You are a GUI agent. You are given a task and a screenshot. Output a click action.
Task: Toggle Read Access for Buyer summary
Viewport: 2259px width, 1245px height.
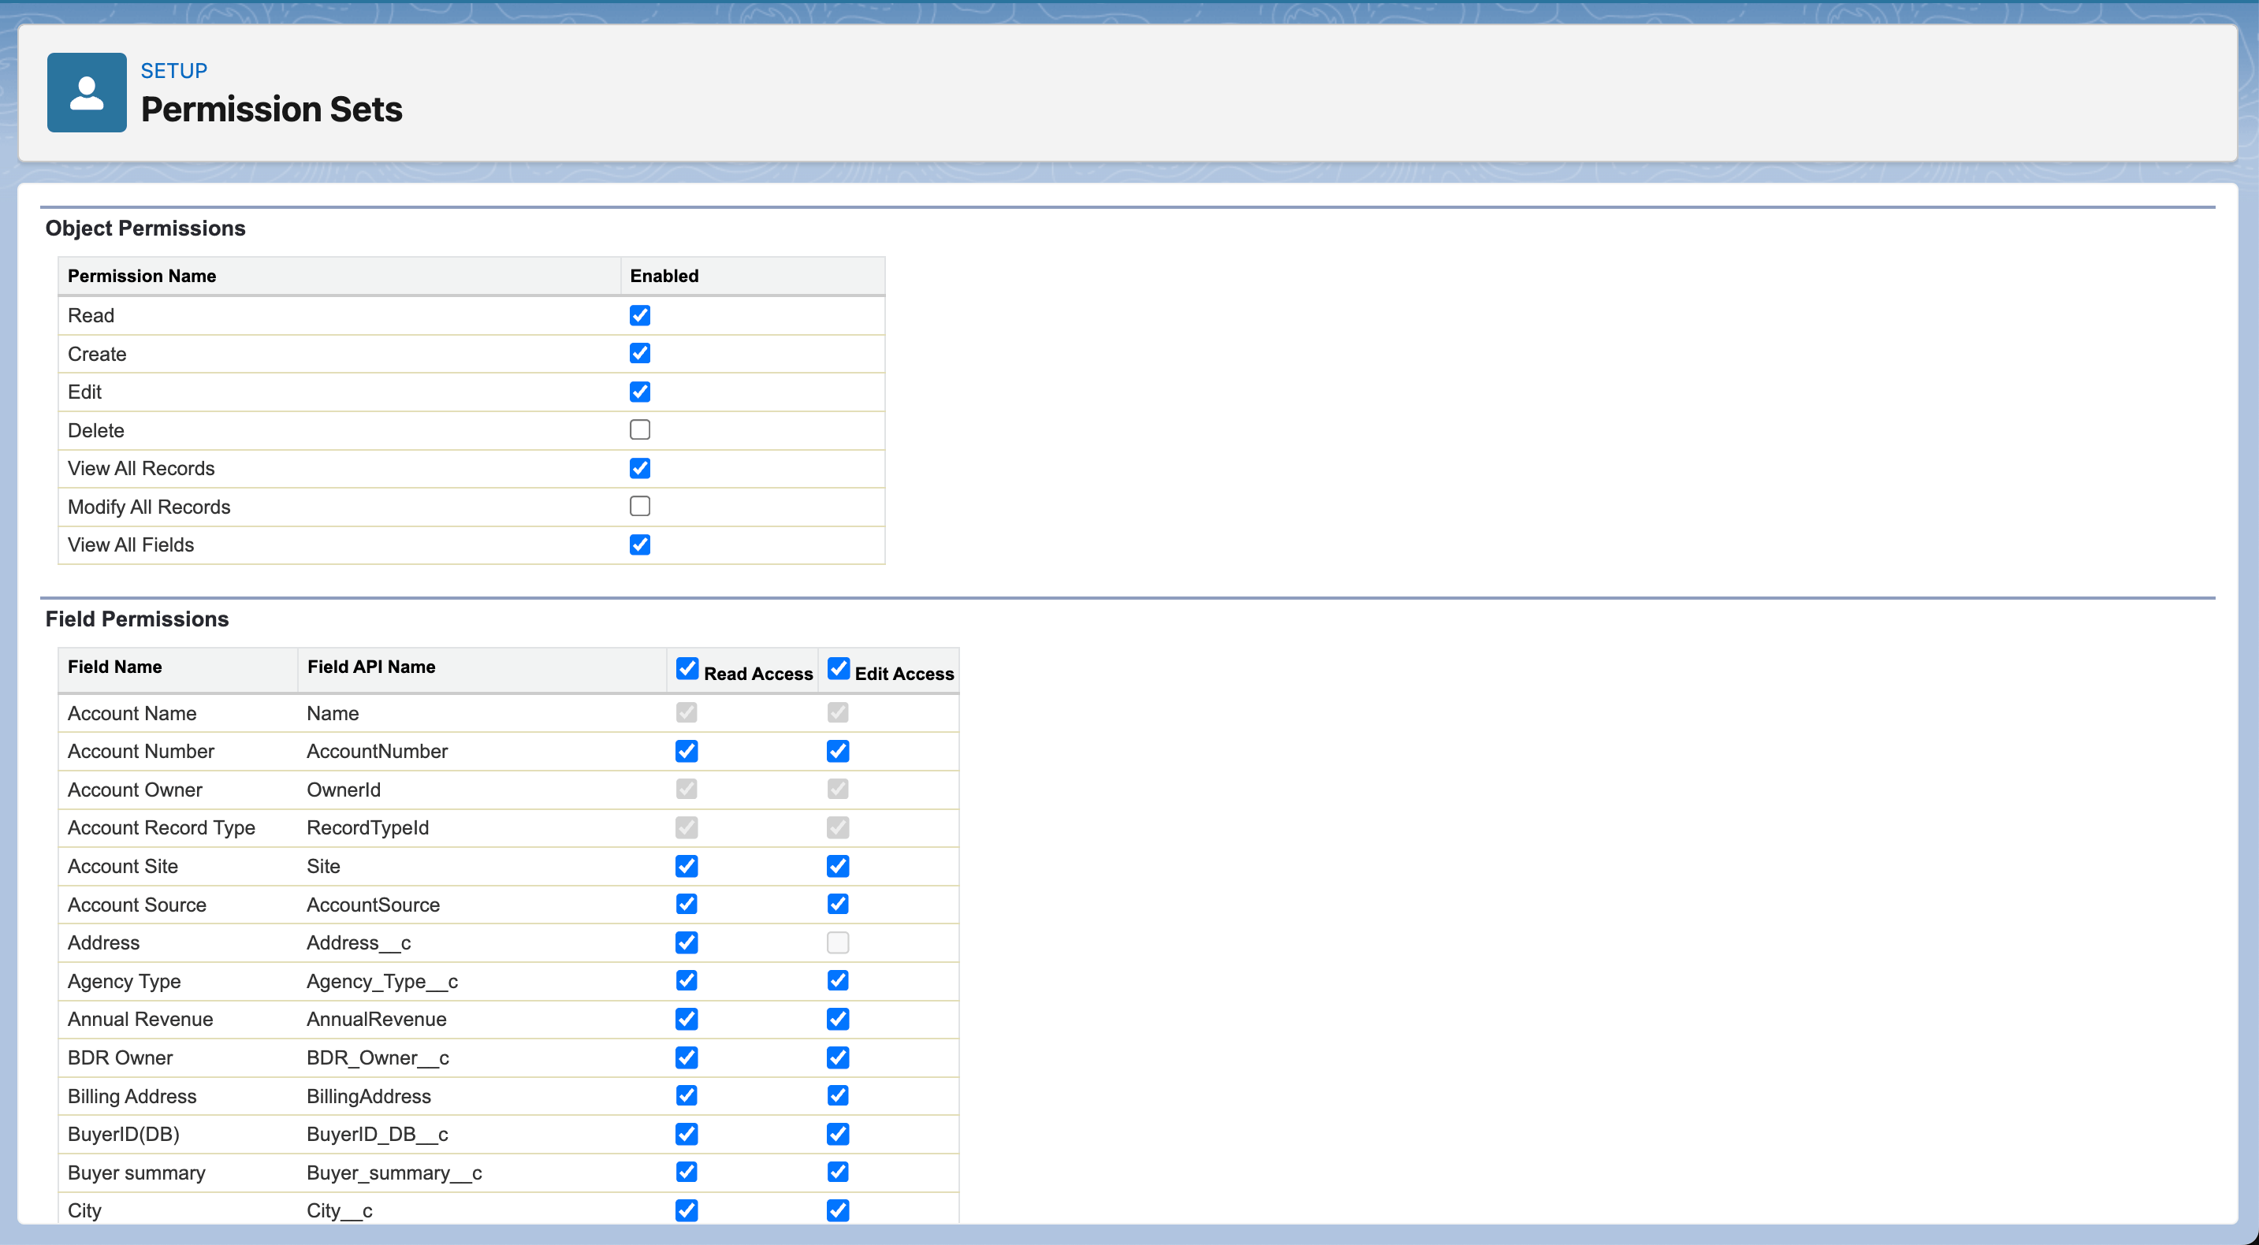tap(687, 1173)
